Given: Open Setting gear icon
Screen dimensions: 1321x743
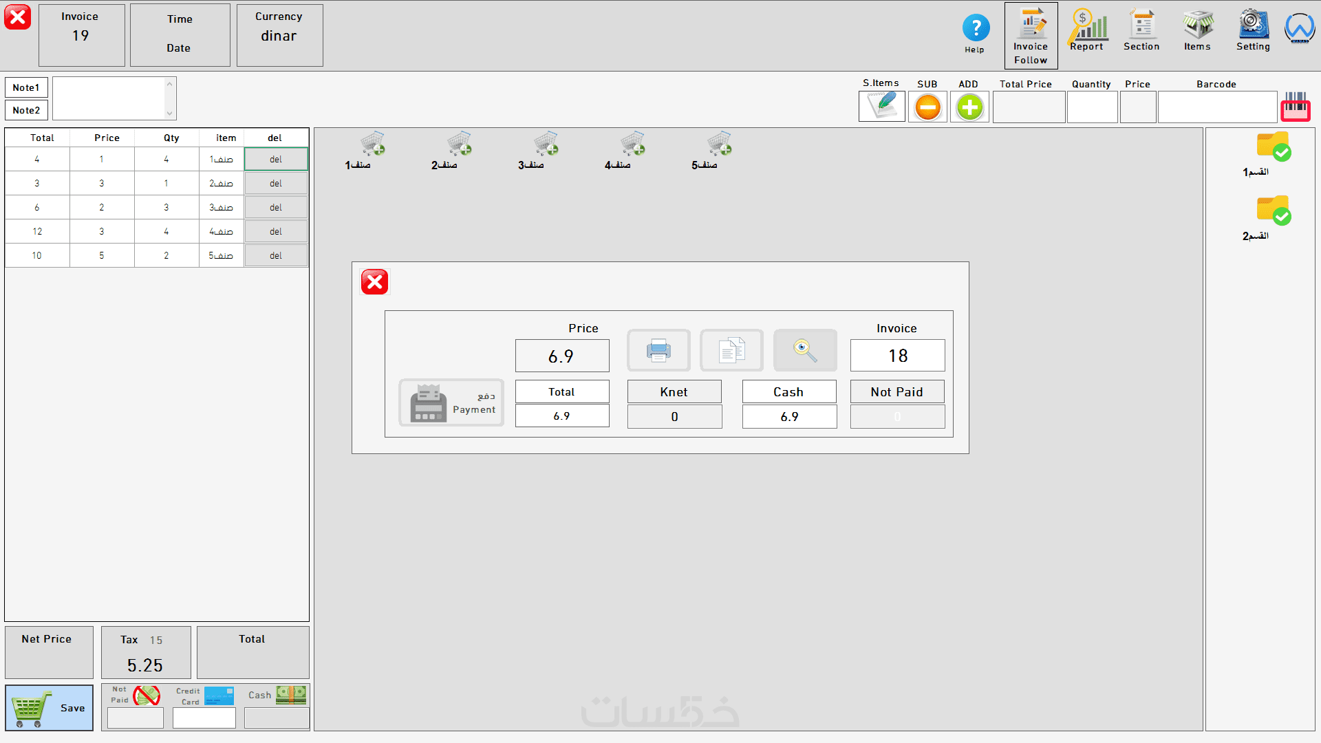Looking at the screenshot, I should (x=1253, y=31).
